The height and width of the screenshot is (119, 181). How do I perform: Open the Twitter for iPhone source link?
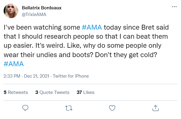pos(71,76)
